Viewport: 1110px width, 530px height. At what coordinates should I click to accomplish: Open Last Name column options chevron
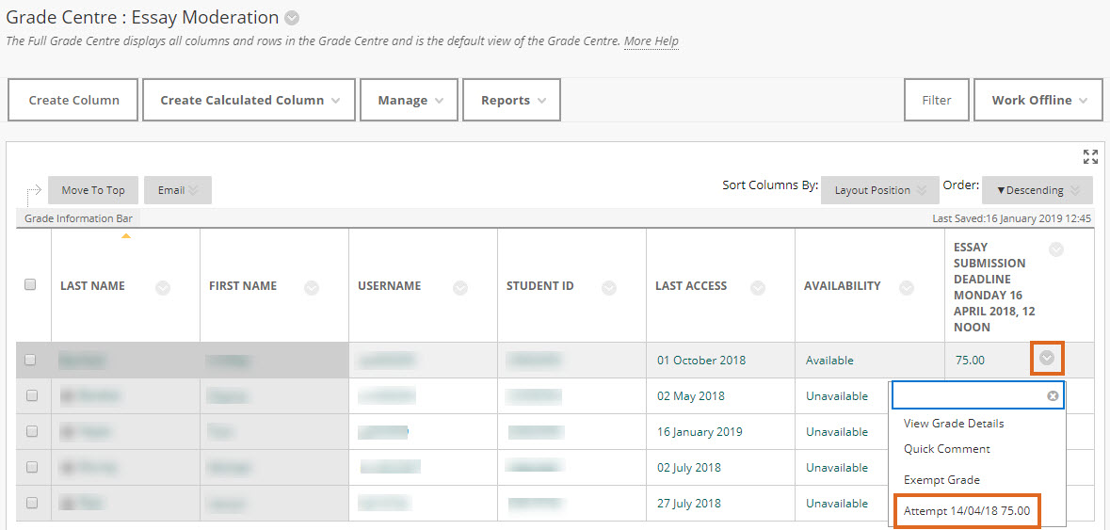pos(163,288)
